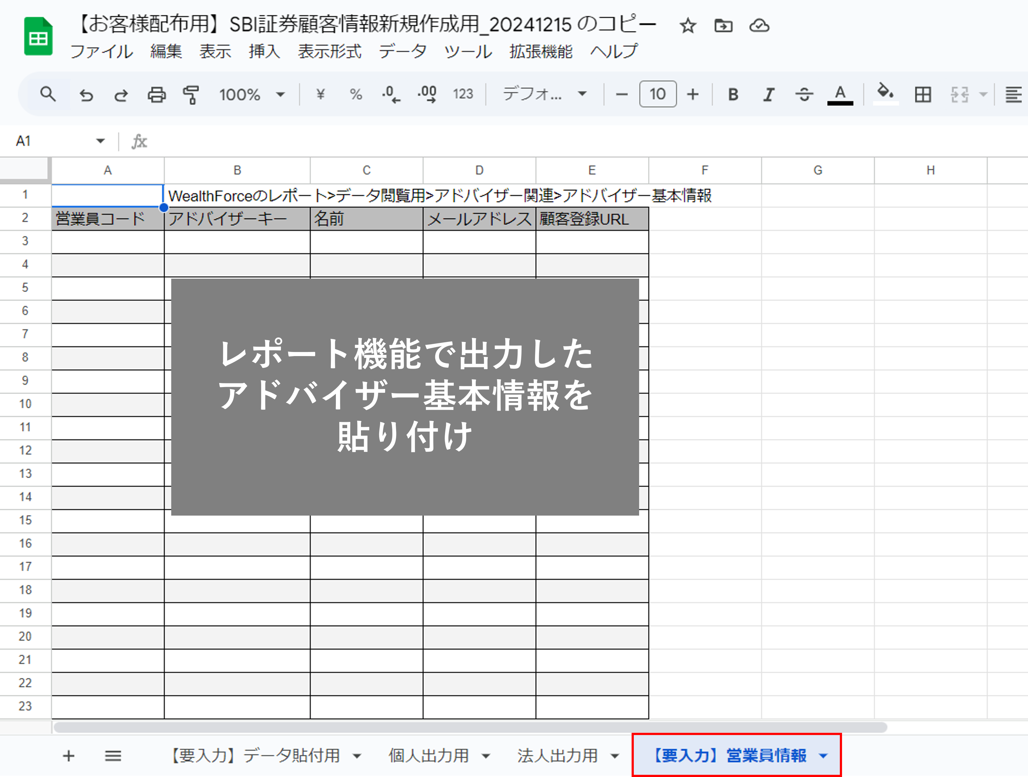Open the 100% zoom dropdown
Image resolution: width=1028 pixels, height=777 pixels.
click(252, 95)
